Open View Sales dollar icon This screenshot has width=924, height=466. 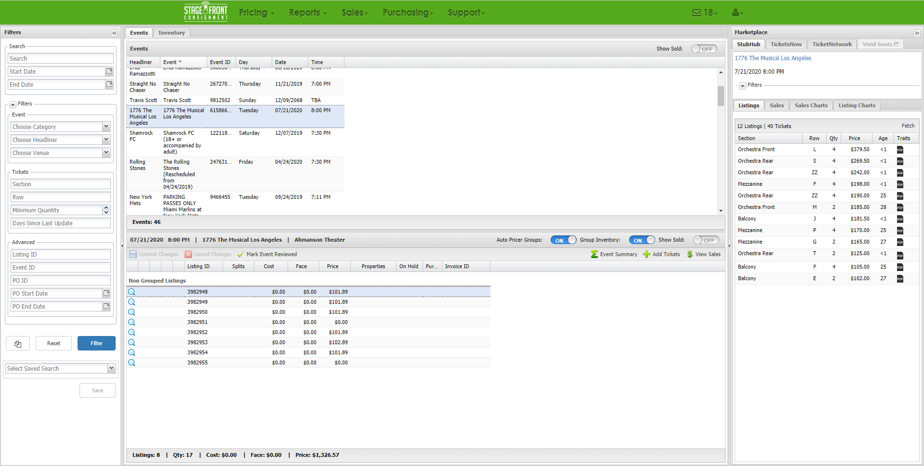(690, 254)
